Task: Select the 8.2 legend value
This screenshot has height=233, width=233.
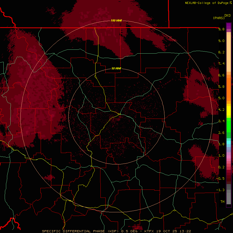Action: pyautogui.click(x=221, y=52)
